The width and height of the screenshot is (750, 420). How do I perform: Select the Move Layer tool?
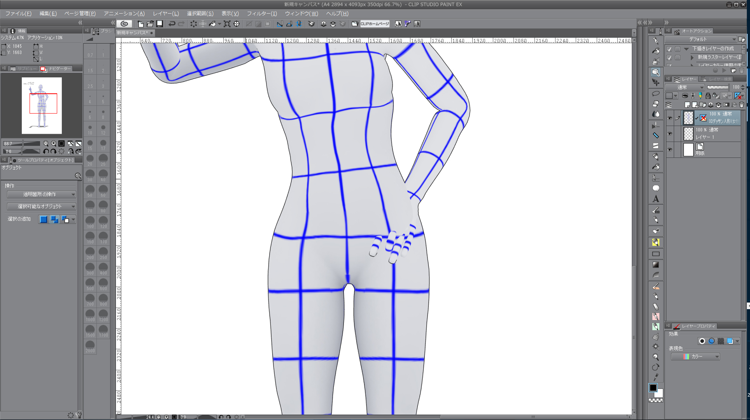pyautogui.click(x=656, y=82)
